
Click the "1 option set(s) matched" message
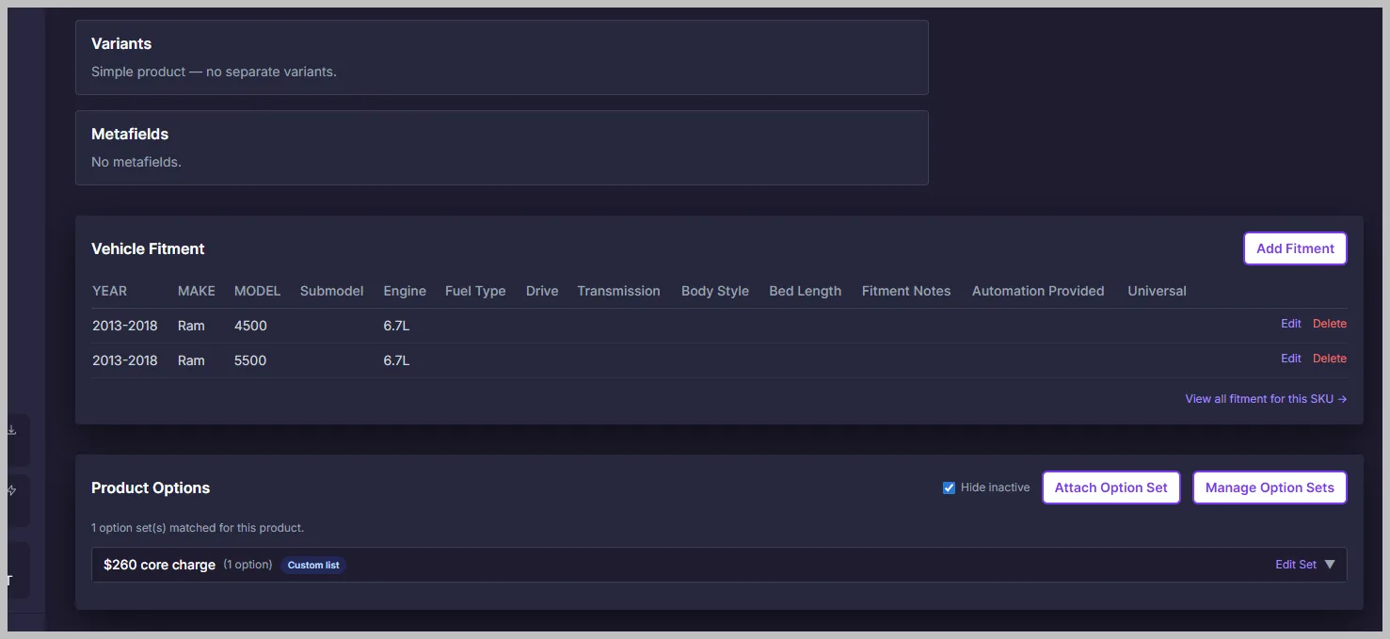click(198, 528)
